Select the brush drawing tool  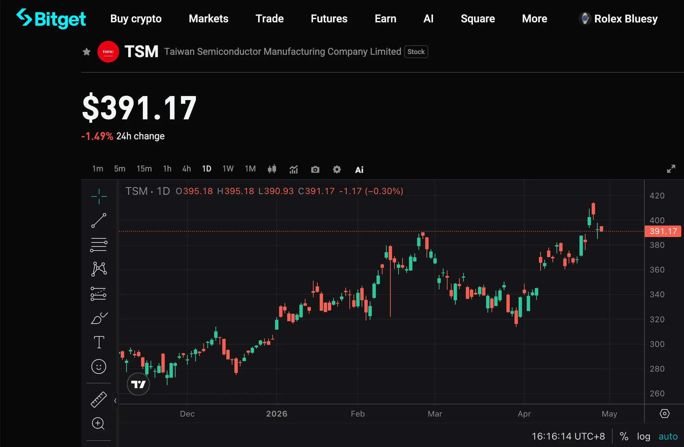(99, 318)
